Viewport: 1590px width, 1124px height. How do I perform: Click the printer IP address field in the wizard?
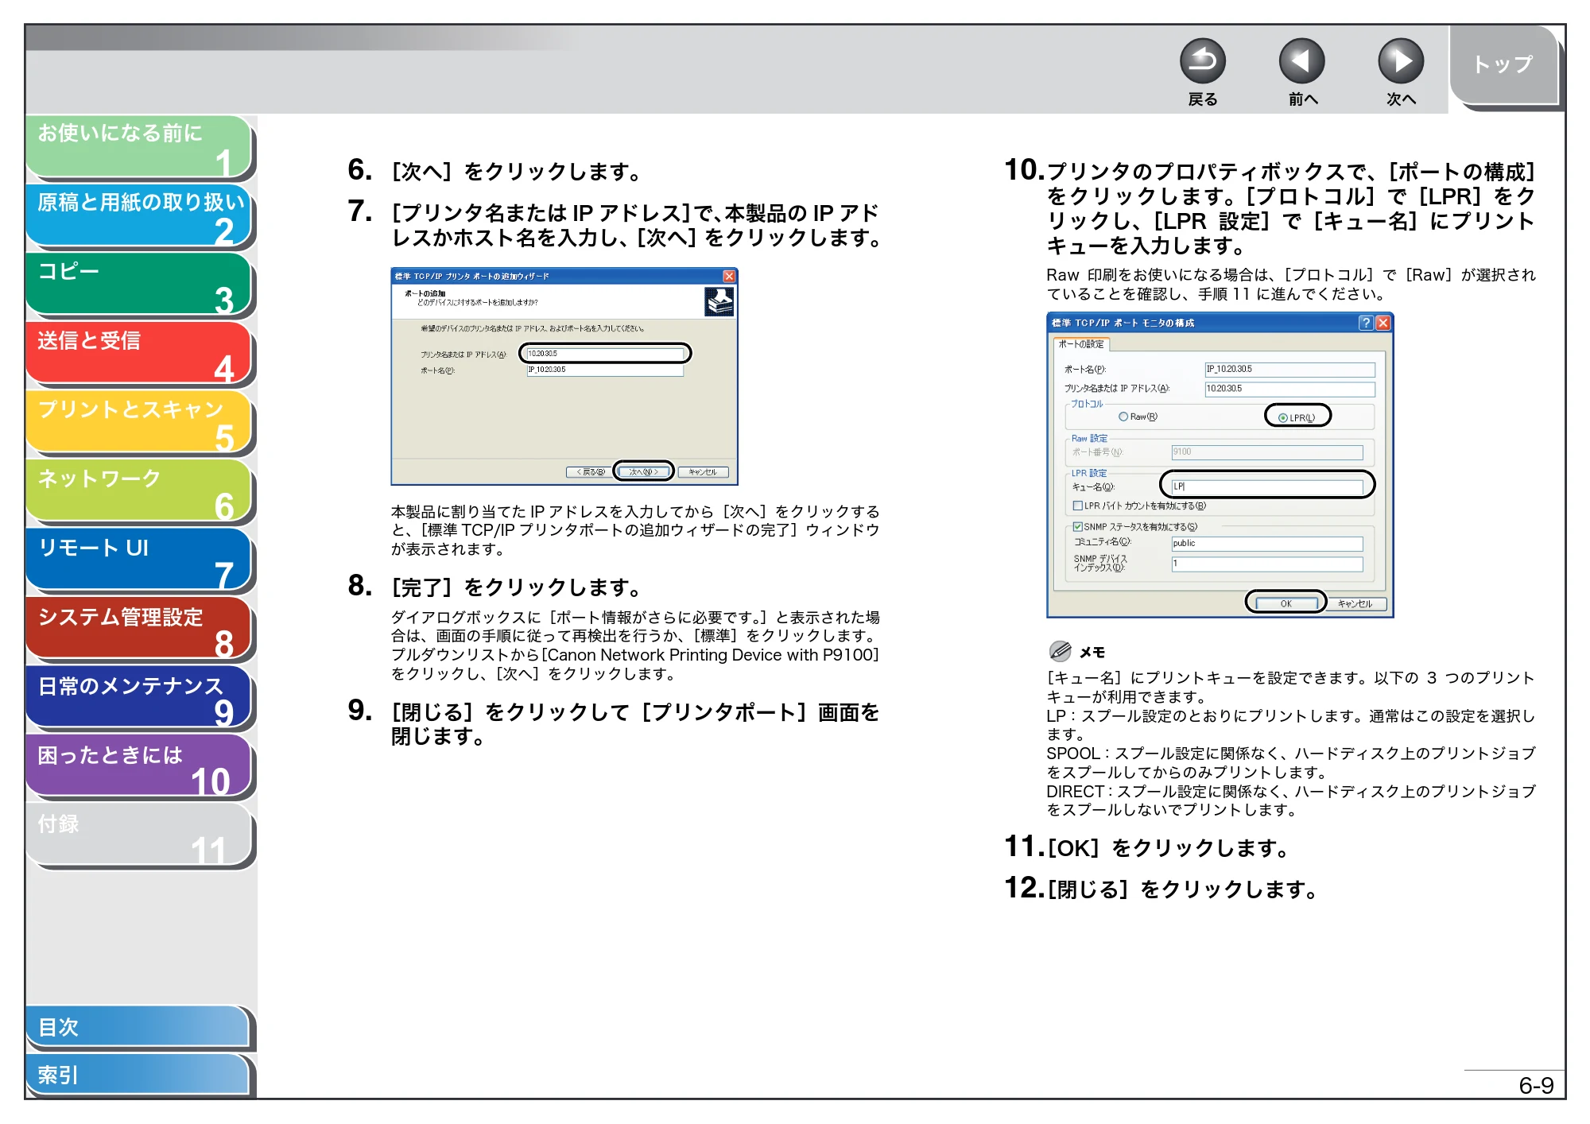click(x=605, y=354)
